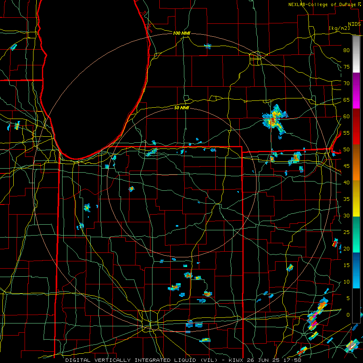Click the scale value 15
This screenshot has height=363, width=363.
click(346, 265)
